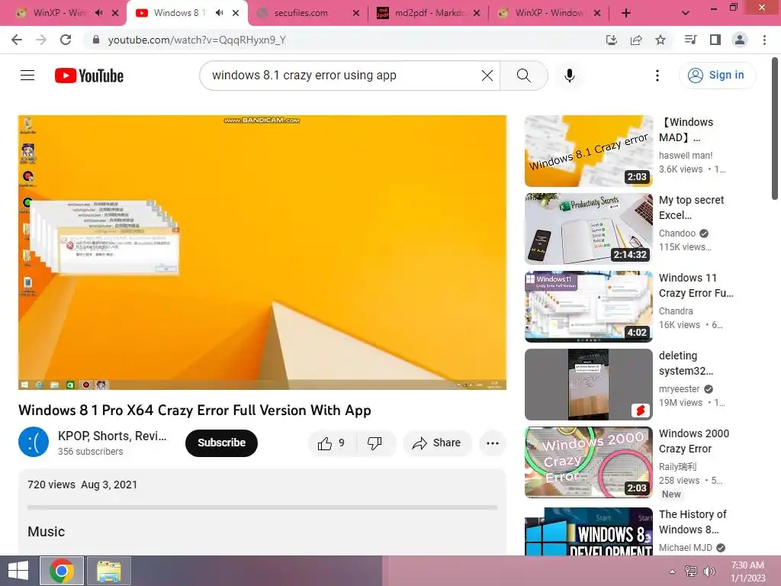Close the md2pdf tab
The image size is (781, 586).
[x=477, y=13]
